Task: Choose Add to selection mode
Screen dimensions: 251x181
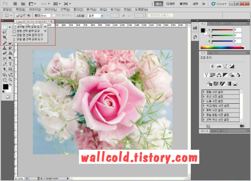Action: tap(21, 15)
